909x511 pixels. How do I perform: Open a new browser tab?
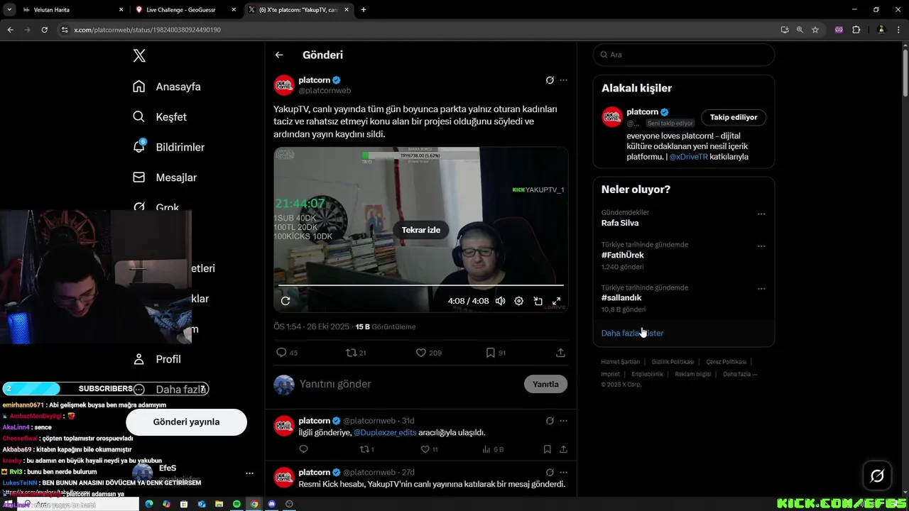pos(364,10)
